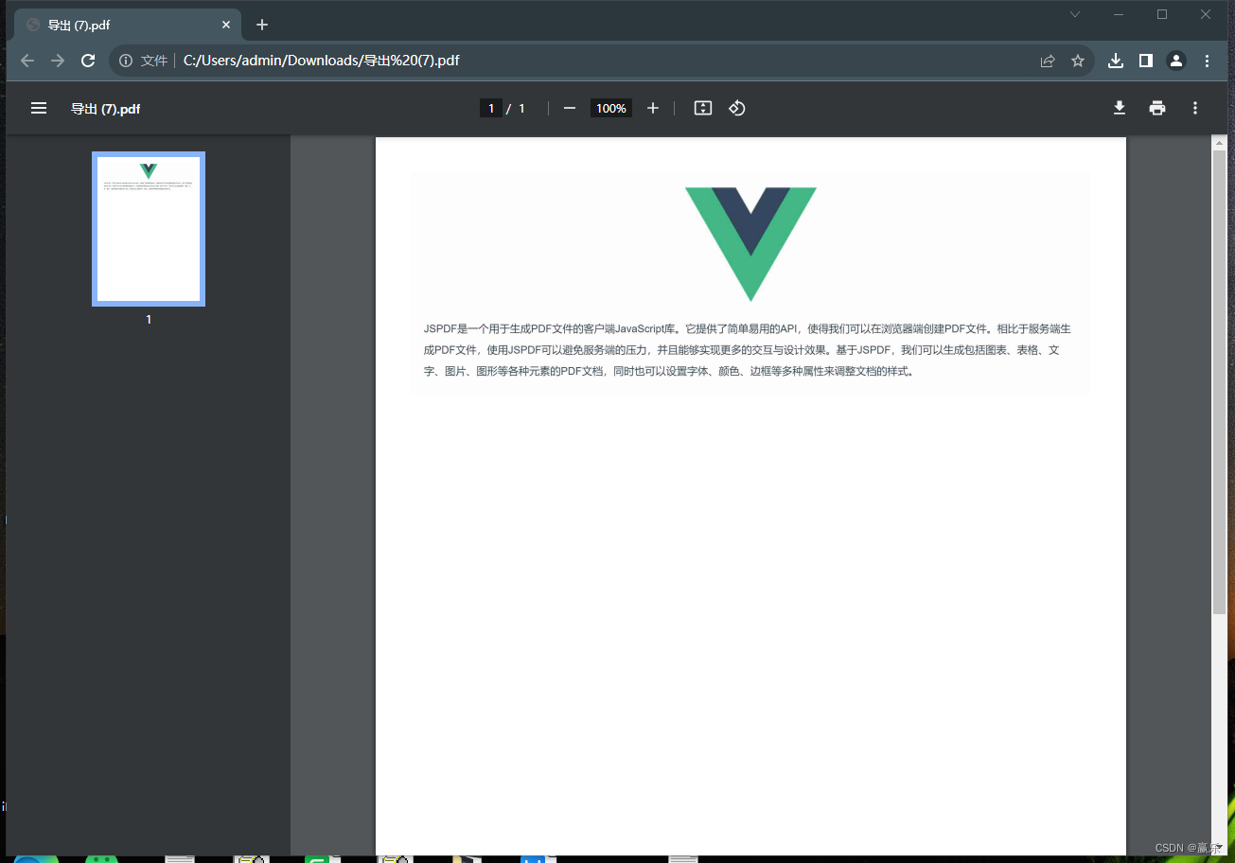
Task: Click the share icon in the address bar
Action: coord(1047,60)
